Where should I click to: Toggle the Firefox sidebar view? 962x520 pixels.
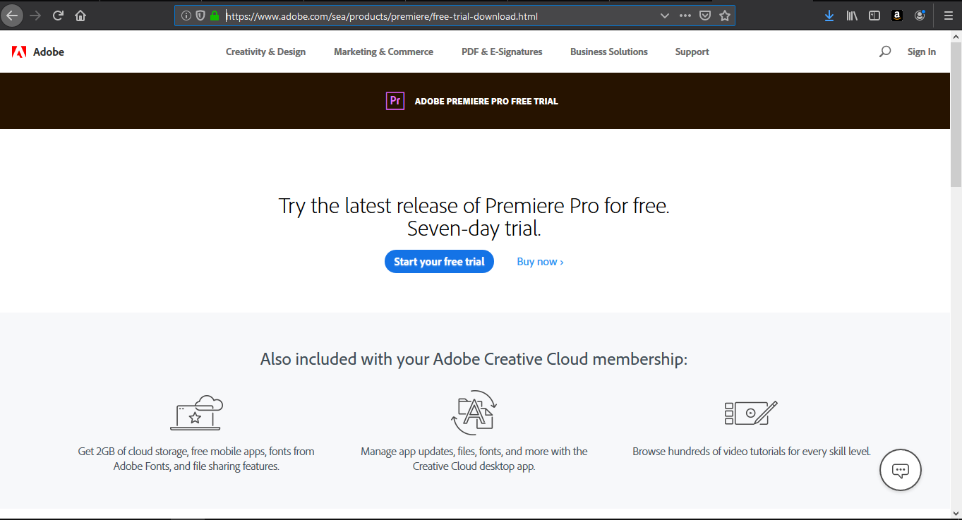click(x=874, y=16)
